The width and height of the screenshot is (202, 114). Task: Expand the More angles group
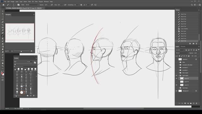(179, 73)
